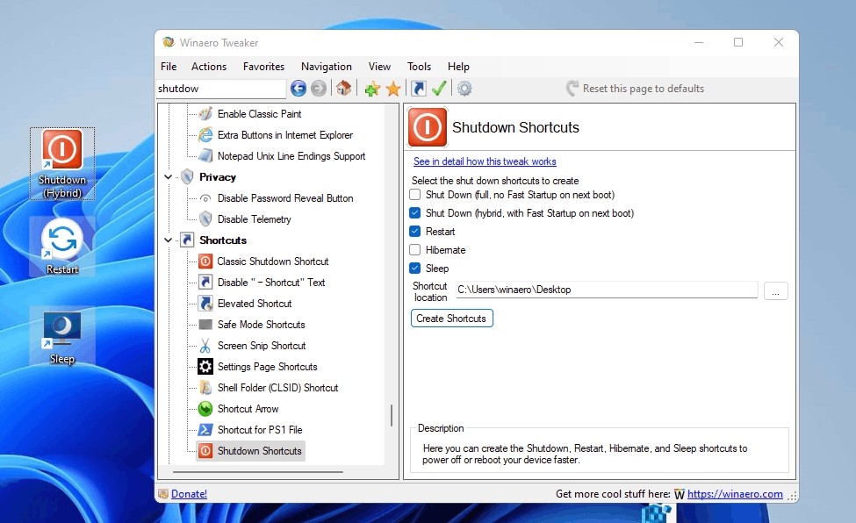Enable the Hibernate checkbox
This screenshot has height=523, width=856.
click(414, 249)
